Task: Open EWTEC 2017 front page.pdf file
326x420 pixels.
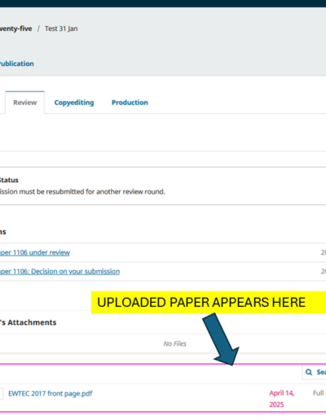Action: point(51,394)
